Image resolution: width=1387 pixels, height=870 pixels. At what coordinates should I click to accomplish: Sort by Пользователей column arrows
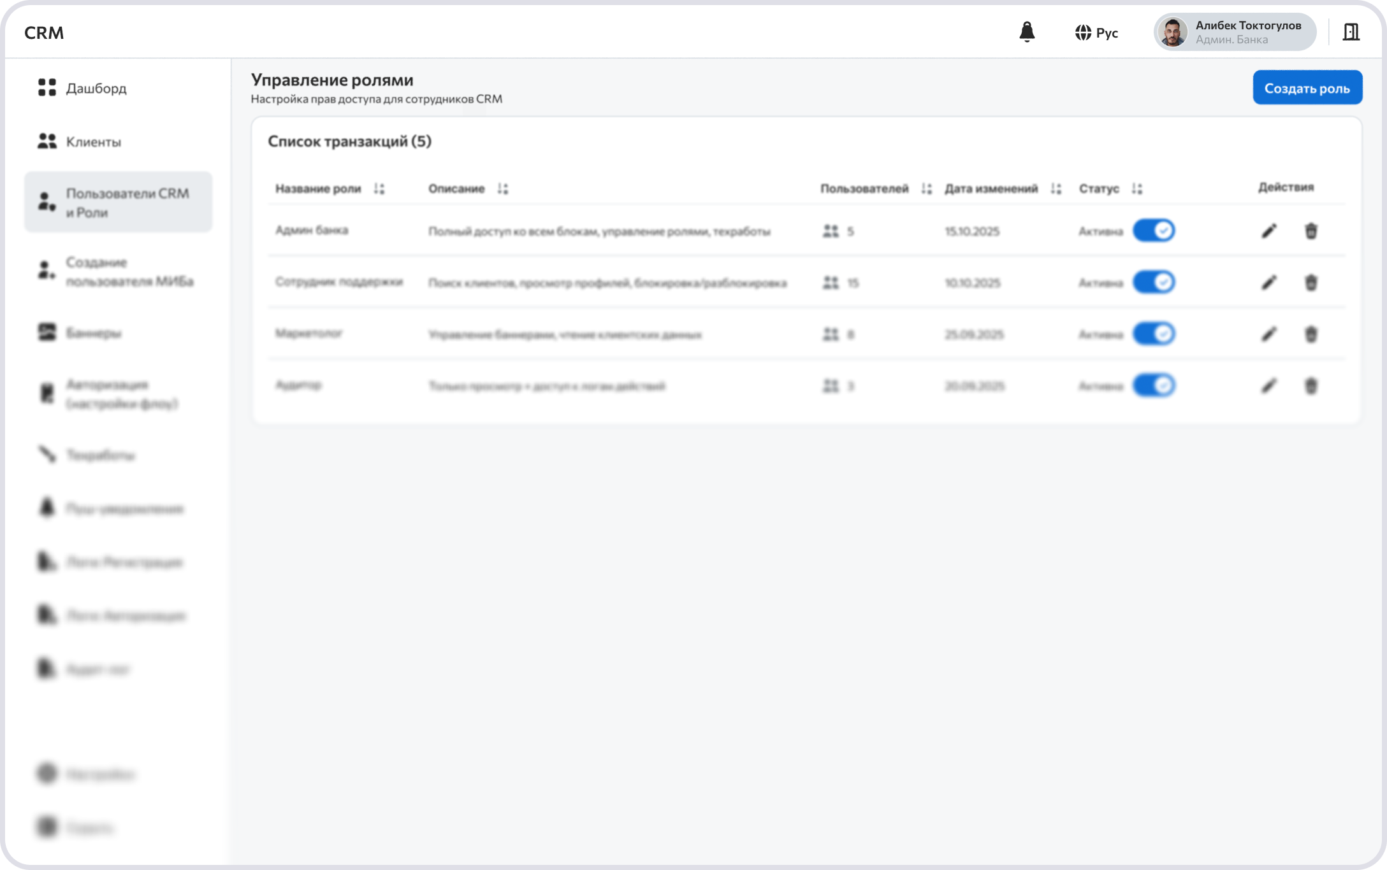[x=926, y=189]
